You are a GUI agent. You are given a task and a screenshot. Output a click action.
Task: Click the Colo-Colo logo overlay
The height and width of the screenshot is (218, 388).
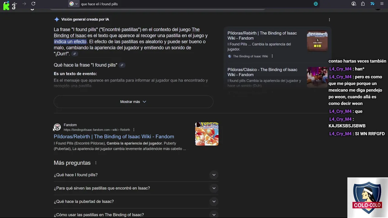point(367,198)
